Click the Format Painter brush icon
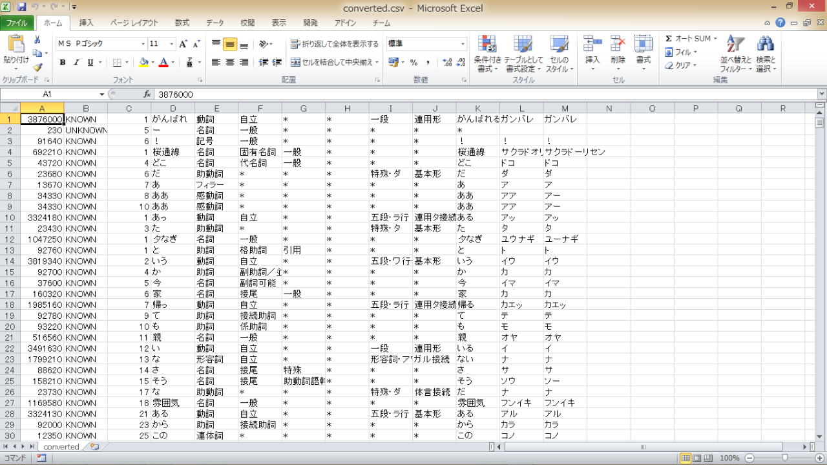This screenshot has width=827, height=465. pos(37,67)
